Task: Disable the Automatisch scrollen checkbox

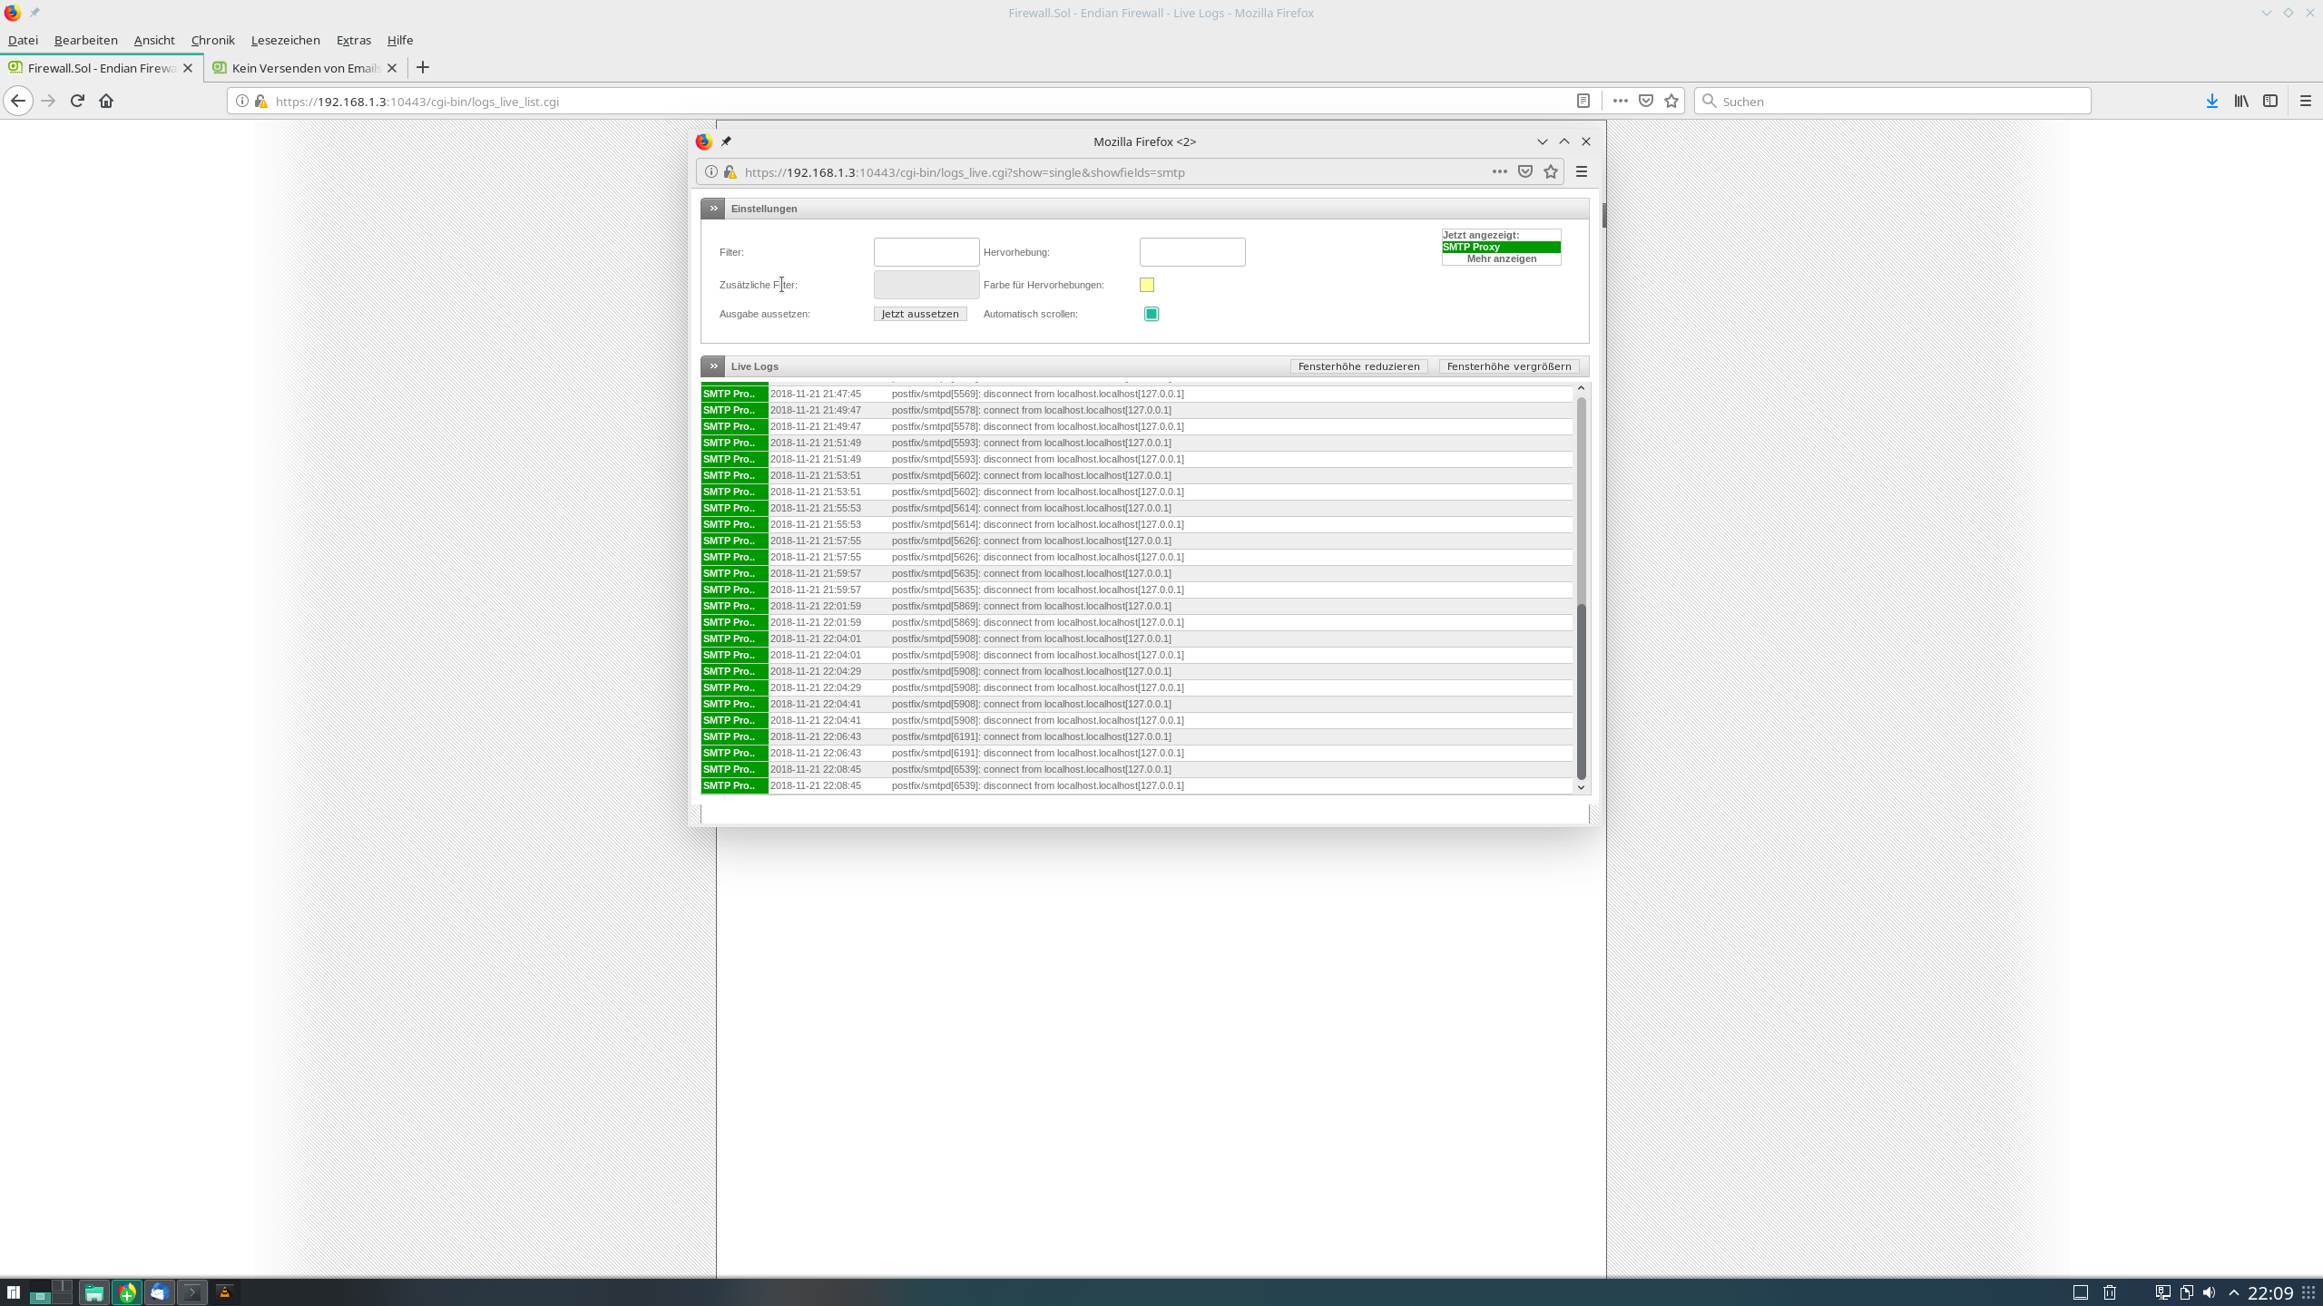Action: (x=1152, y=314)
